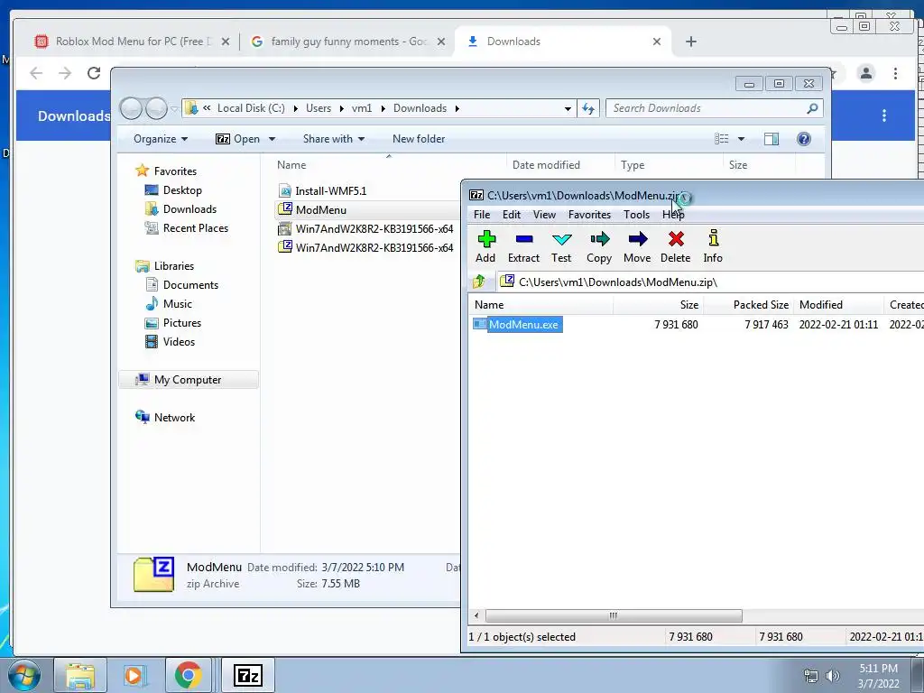The width and height of the screenshot is (924, 693).
Task: Click the Move icon in 7-Zip toolbar
Action: 637,246
